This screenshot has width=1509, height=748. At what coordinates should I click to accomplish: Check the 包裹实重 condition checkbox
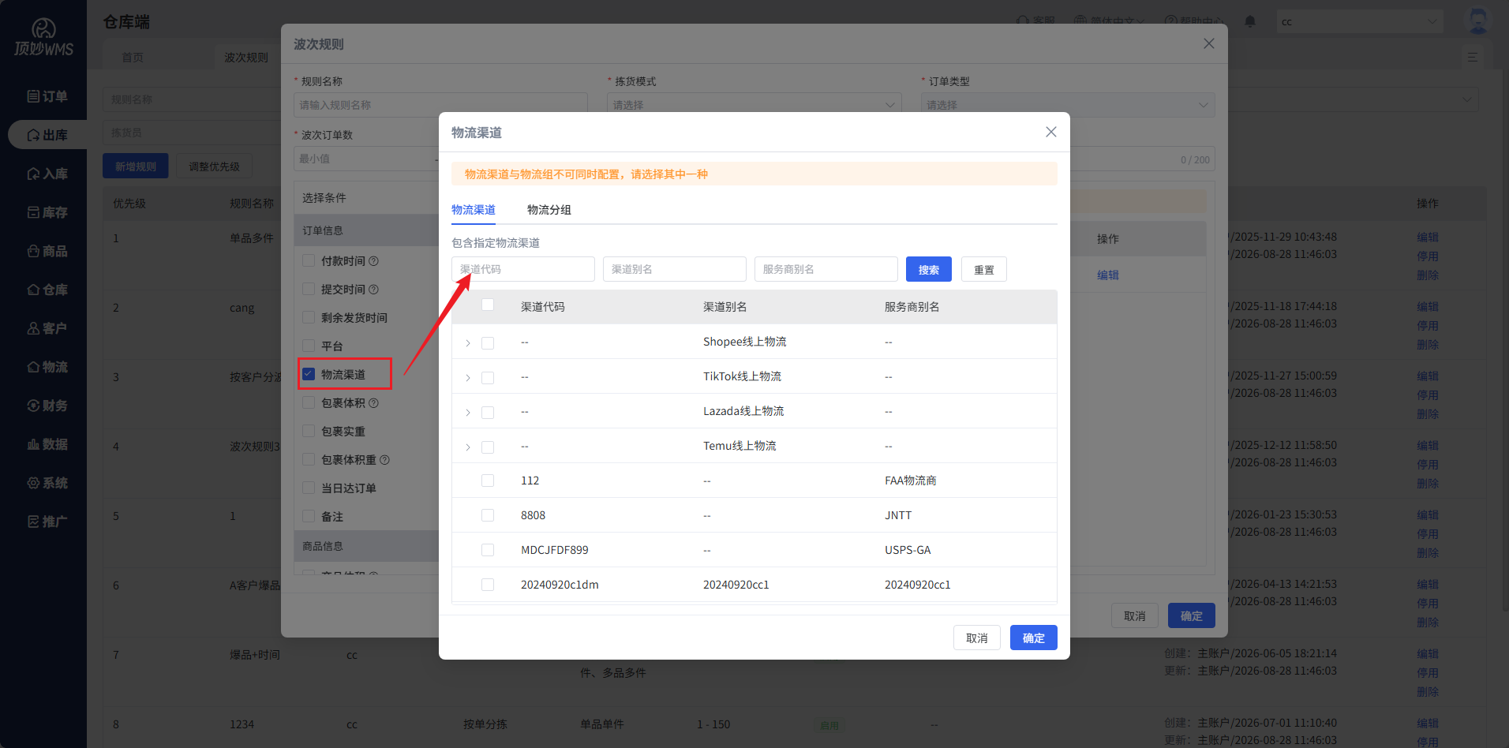pyautogui.click(x=309, y=431)
